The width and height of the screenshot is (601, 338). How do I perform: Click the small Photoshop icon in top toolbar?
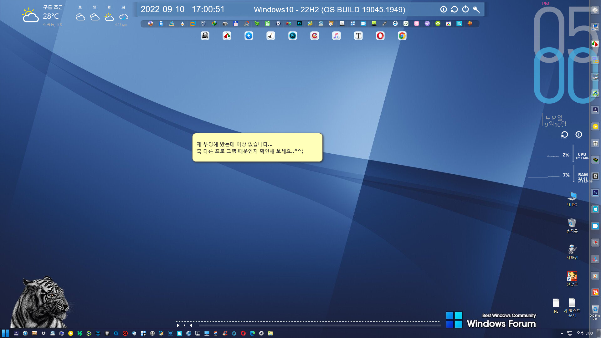click(x=300, y=23)
